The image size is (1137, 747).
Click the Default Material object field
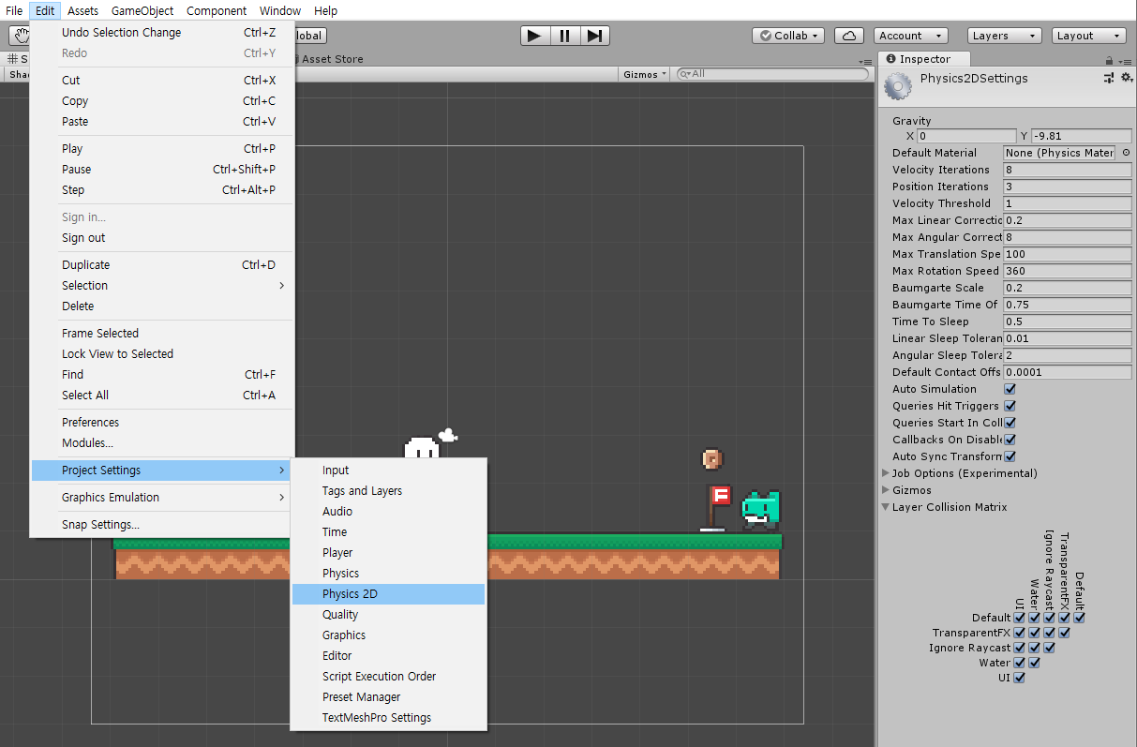pyautogui.click(x=1059, y=153)
